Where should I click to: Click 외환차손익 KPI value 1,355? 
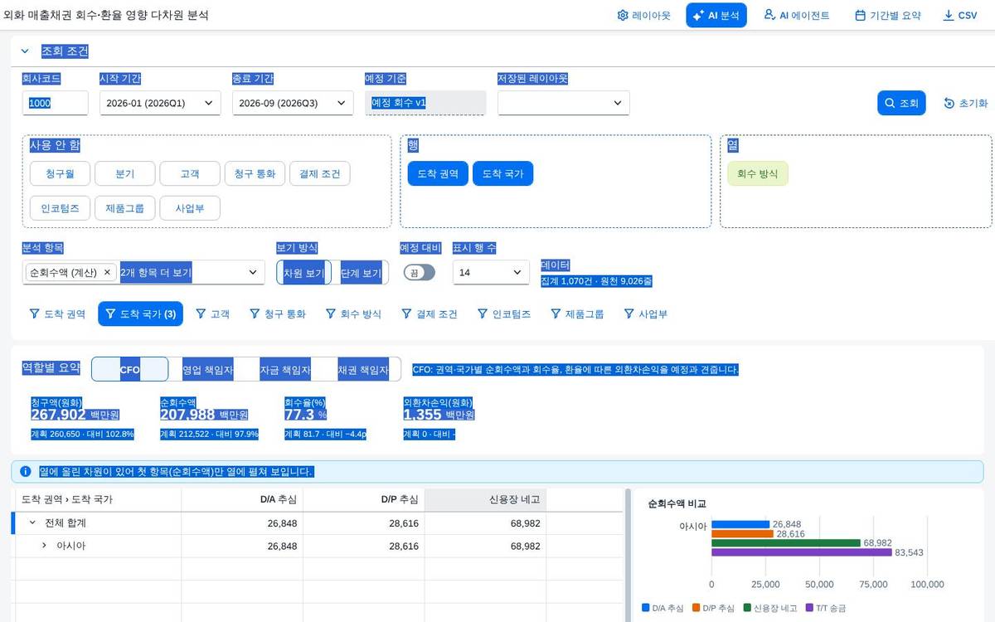pos(422,415)
